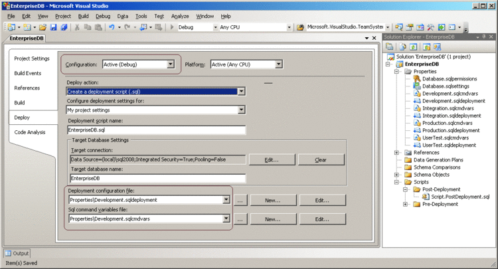Click the Navigate Backward icon
The height and width of the screenshot is (269, 498).
coord(143,27)
